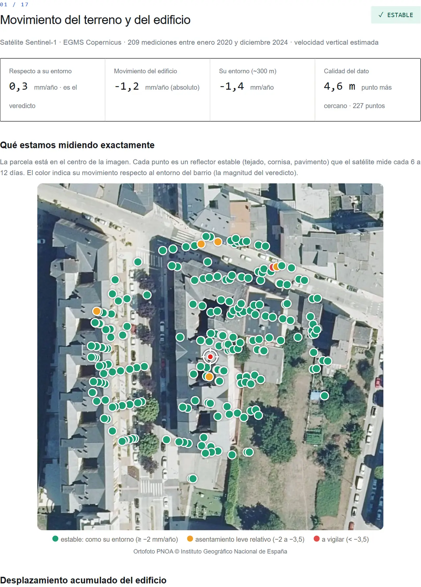Click the Respecto a su entorno label
The width and height of the screenshot is (421, 587).
pos(40,71)
